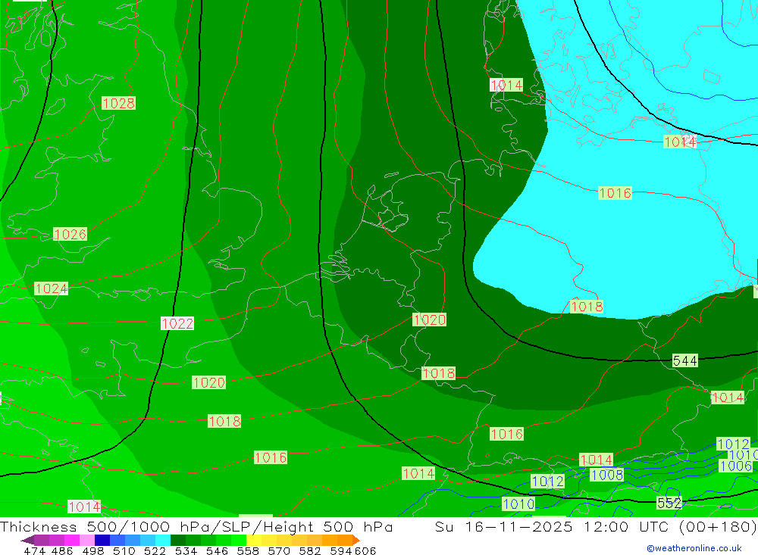Pick the light pink legend swatch
Image resolution: width=758 pixels, height=555 pixels.
pos(87,540)
